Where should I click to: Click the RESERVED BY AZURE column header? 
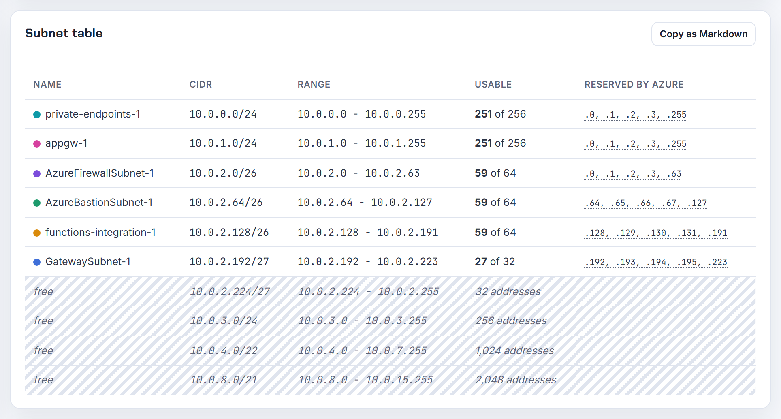coord(634,85)
